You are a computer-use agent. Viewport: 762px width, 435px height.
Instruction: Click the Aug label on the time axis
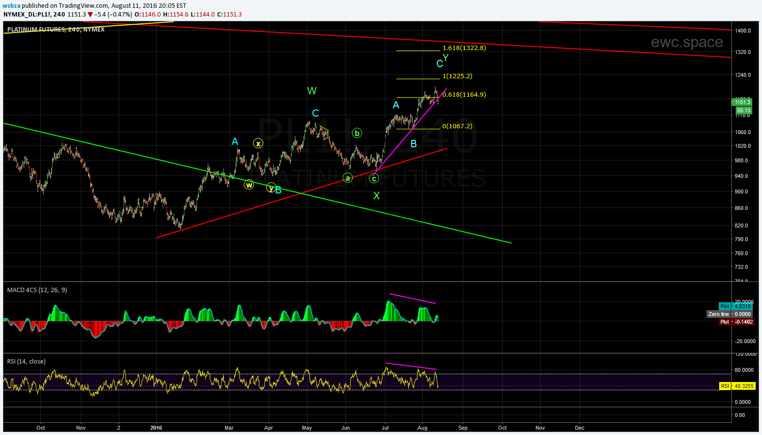click(x=422, y=428)
